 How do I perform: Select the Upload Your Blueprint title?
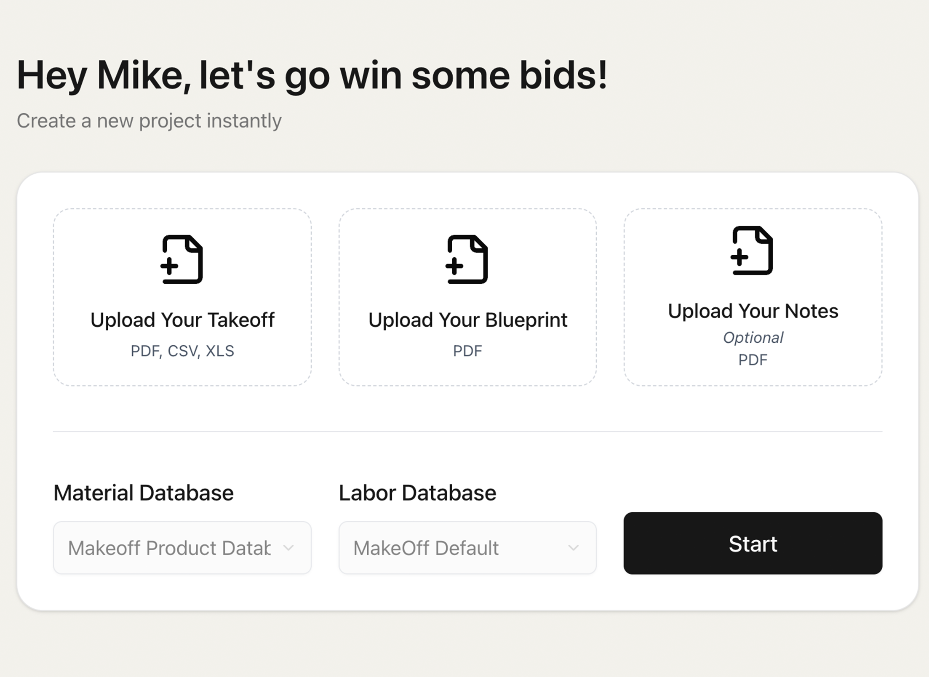(467, 320)
